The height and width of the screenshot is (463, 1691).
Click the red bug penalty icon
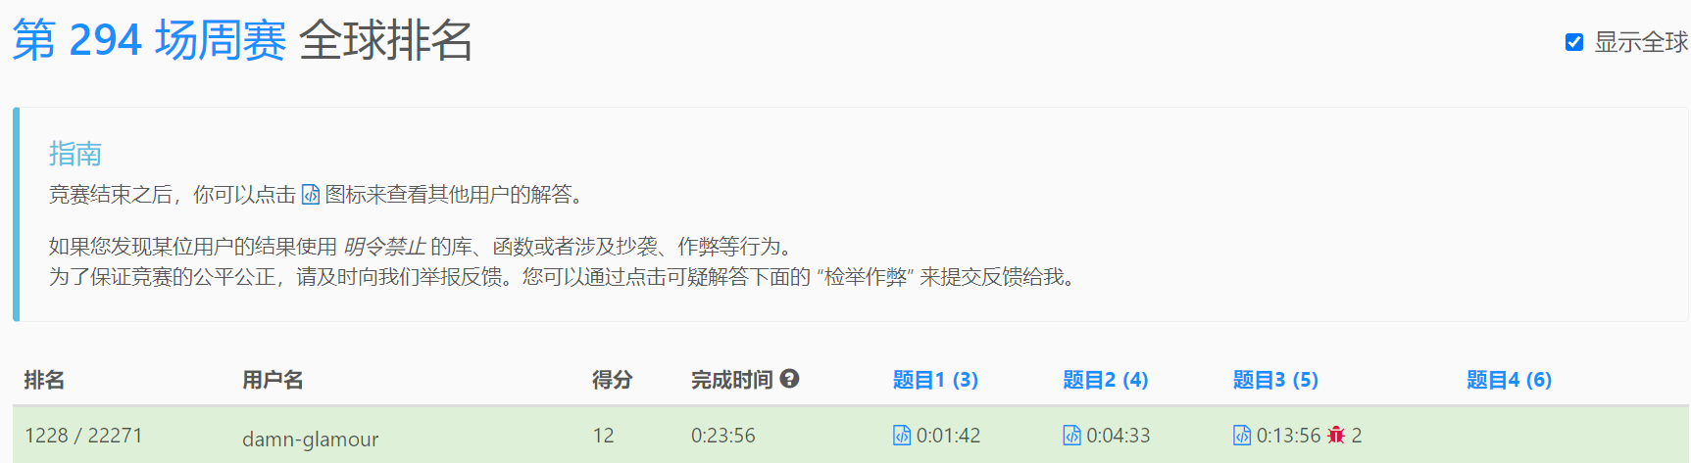tap(1336, 436)
